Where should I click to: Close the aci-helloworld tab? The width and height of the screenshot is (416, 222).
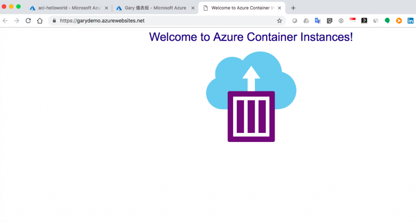coord(106,8)
